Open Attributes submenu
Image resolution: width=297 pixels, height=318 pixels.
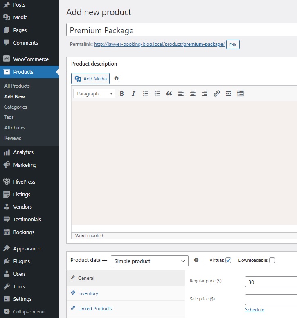pyautogui.click(x=15, y=128)
